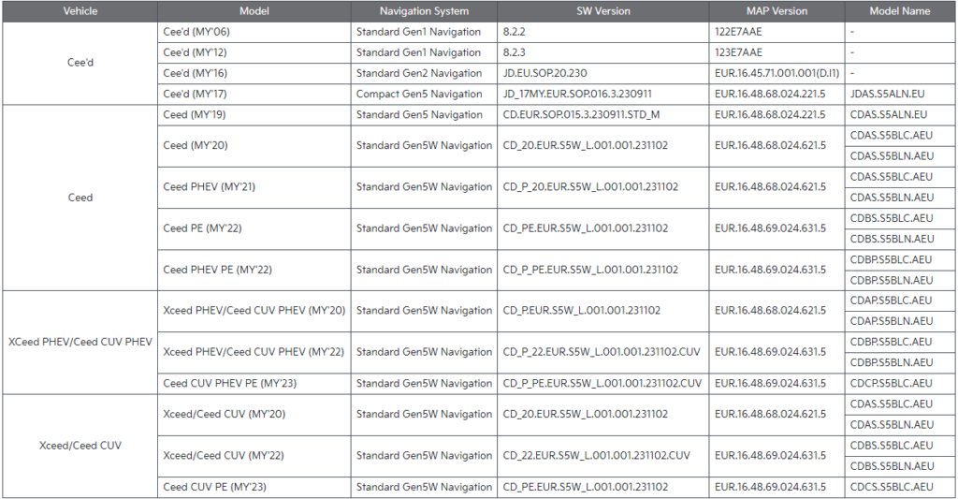
Task: Select MAP version in Ceed CUV PE (MY'23) row
Action: (x=777, y=488)
